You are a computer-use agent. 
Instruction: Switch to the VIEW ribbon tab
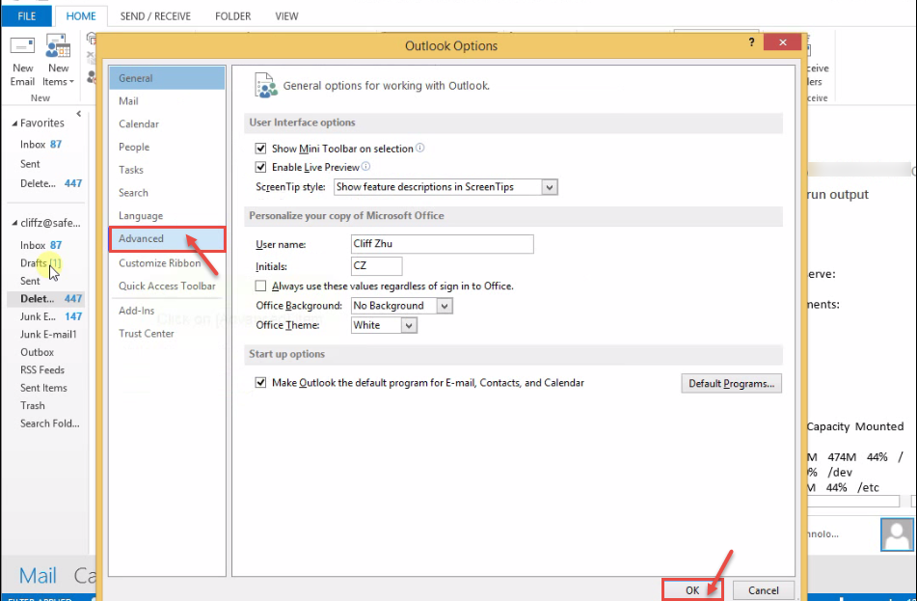286,16
